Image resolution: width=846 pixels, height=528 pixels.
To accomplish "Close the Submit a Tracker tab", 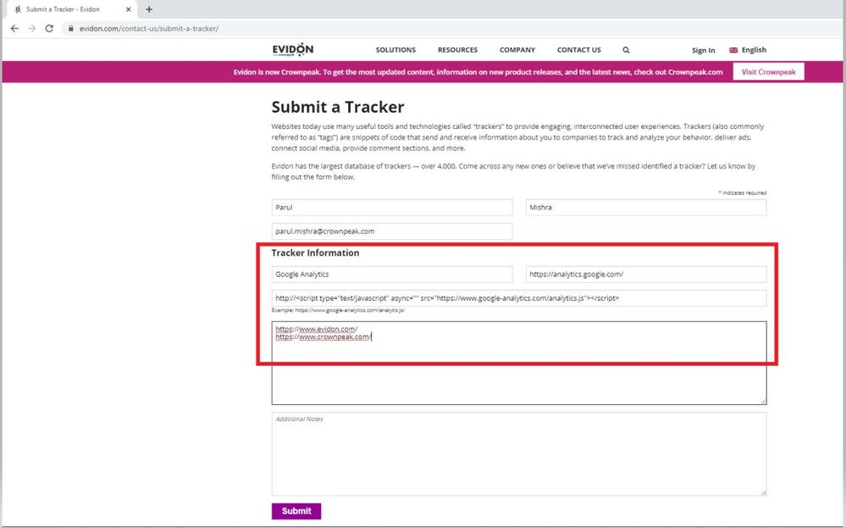I will 129,9.
